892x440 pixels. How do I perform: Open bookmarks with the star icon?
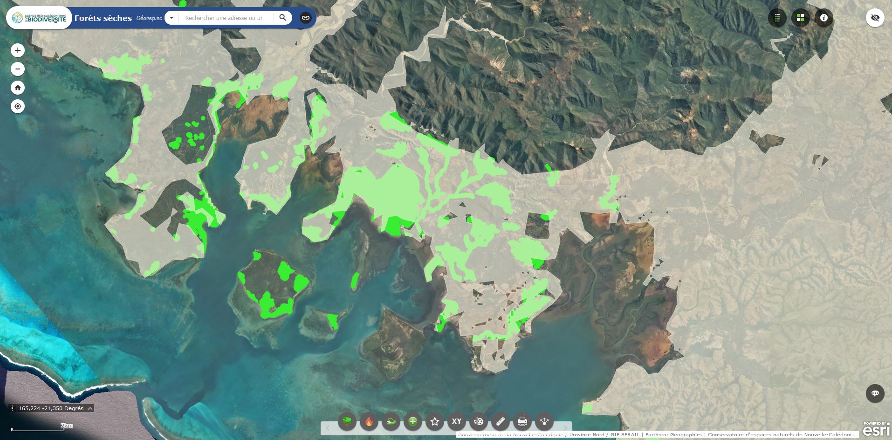click(435, 422)
